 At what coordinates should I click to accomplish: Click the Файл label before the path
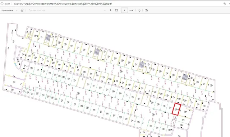pyautogui.click(x=7, y=4)
